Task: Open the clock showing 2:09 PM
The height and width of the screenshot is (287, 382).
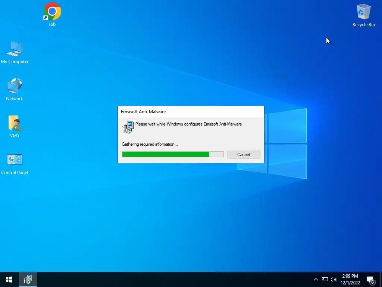Action: [x=350, y=280]
